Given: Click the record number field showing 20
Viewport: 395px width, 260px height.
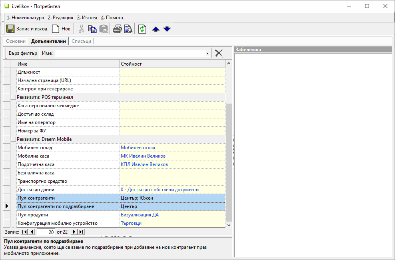Looking at the screenshot, I should click(46, 232).
